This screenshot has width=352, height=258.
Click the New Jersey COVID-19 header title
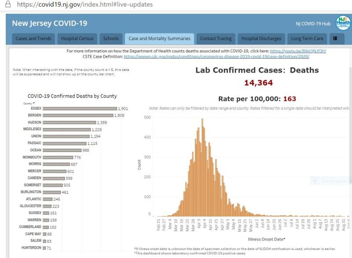pos(50,23)
